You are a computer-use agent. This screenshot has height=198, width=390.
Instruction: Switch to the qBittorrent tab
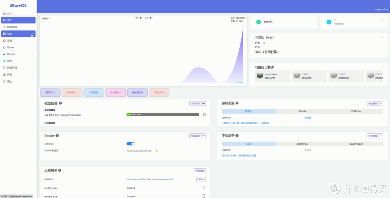point(303,144)
